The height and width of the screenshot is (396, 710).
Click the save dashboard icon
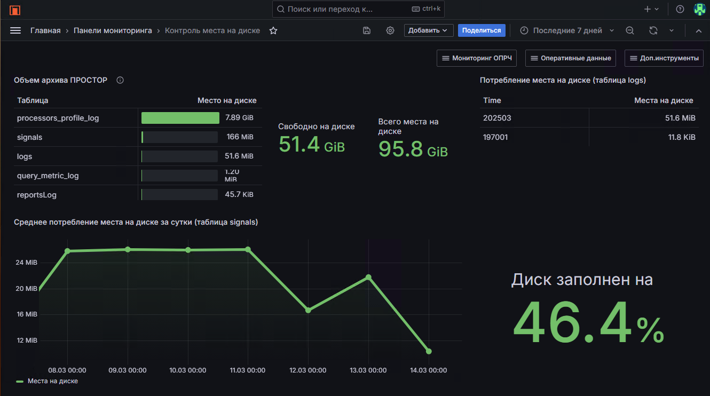tap(367, 30)
